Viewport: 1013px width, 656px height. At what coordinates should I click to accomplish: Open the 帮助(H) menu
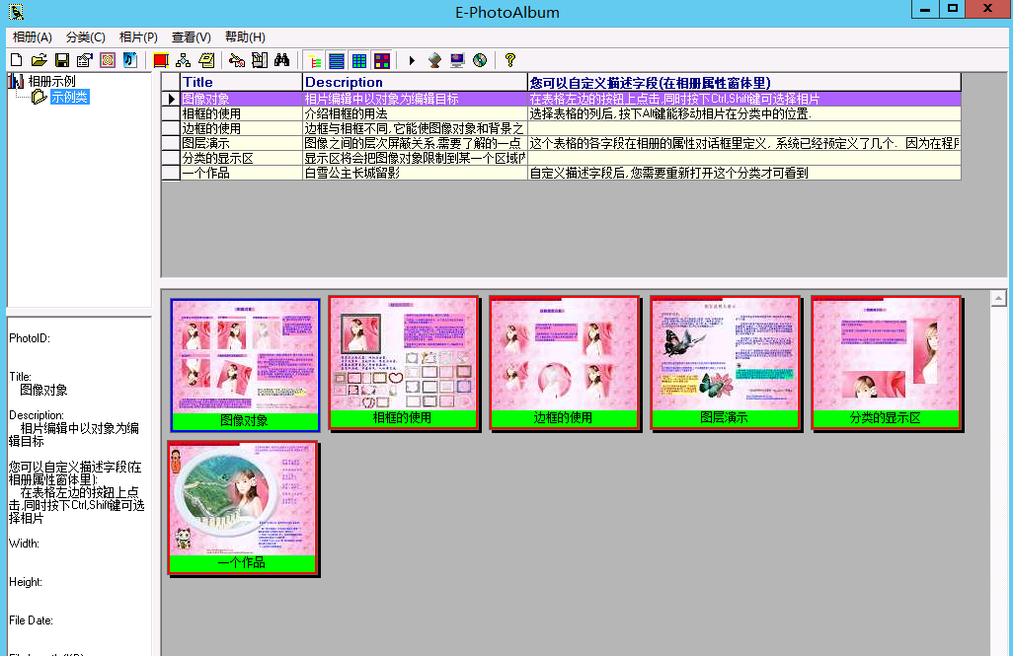pyautogui.click(x=245, y=36)
